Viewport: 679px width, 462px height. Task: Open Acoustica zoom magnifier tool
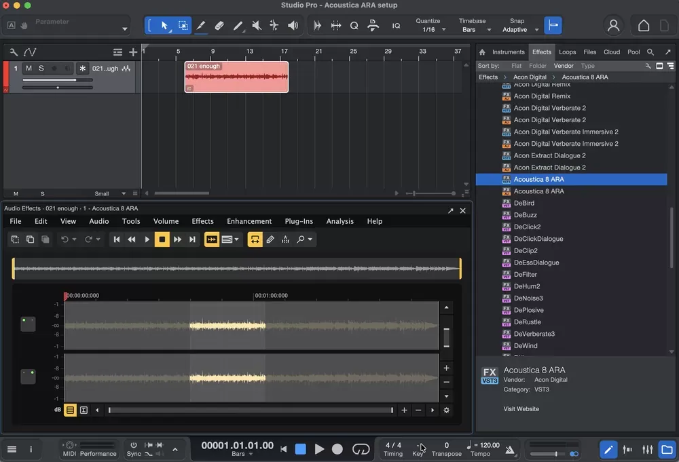point(301,239)
